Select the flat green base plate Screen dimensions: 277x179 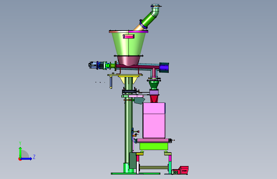(x=135, y=174)
